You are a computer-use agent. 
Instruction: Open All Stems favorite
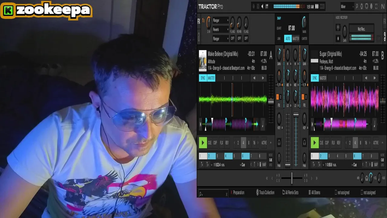[x=314, y=193]
